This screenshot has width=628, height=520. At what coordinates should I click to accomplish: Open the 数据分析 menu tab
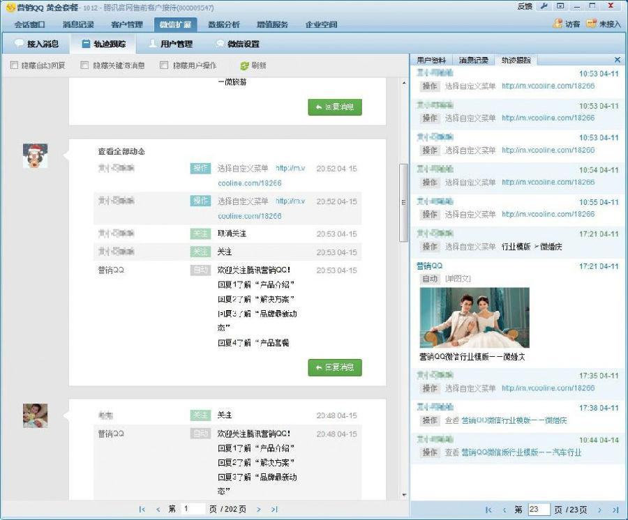click(224, 24)
